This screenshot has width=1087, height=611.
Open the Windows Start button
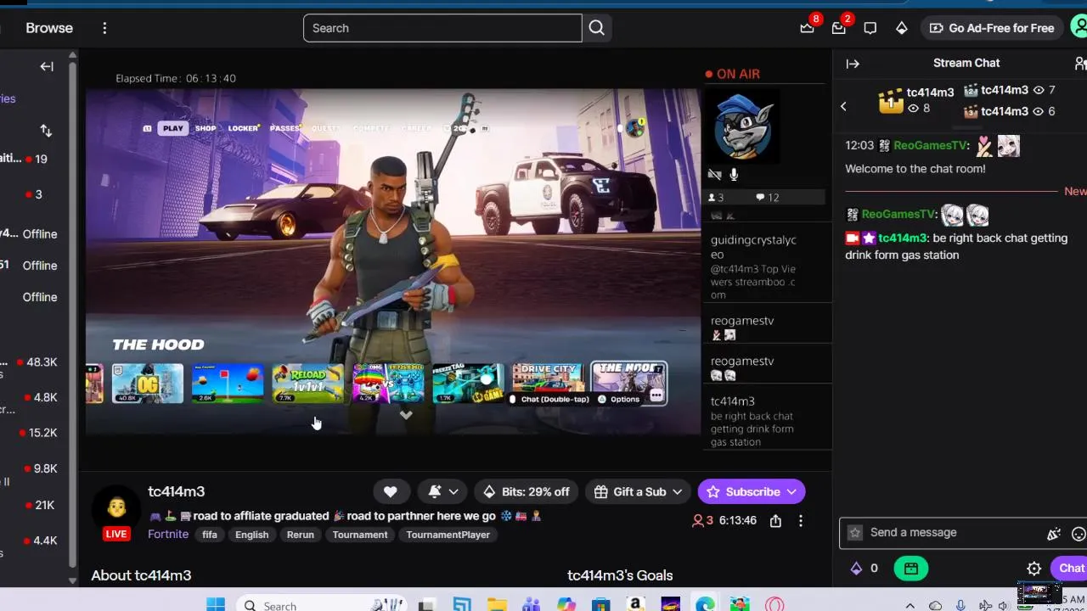pos(216,604)
